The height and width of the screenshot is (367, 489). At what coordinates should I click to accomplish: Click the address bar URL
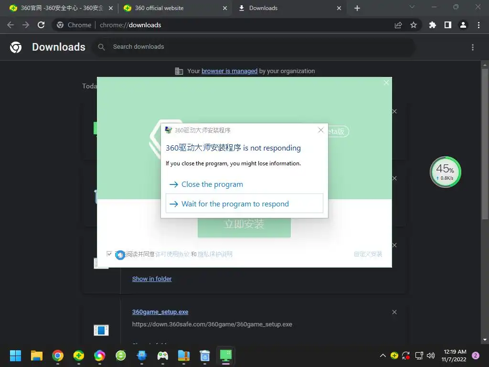[x=130, y=25]
